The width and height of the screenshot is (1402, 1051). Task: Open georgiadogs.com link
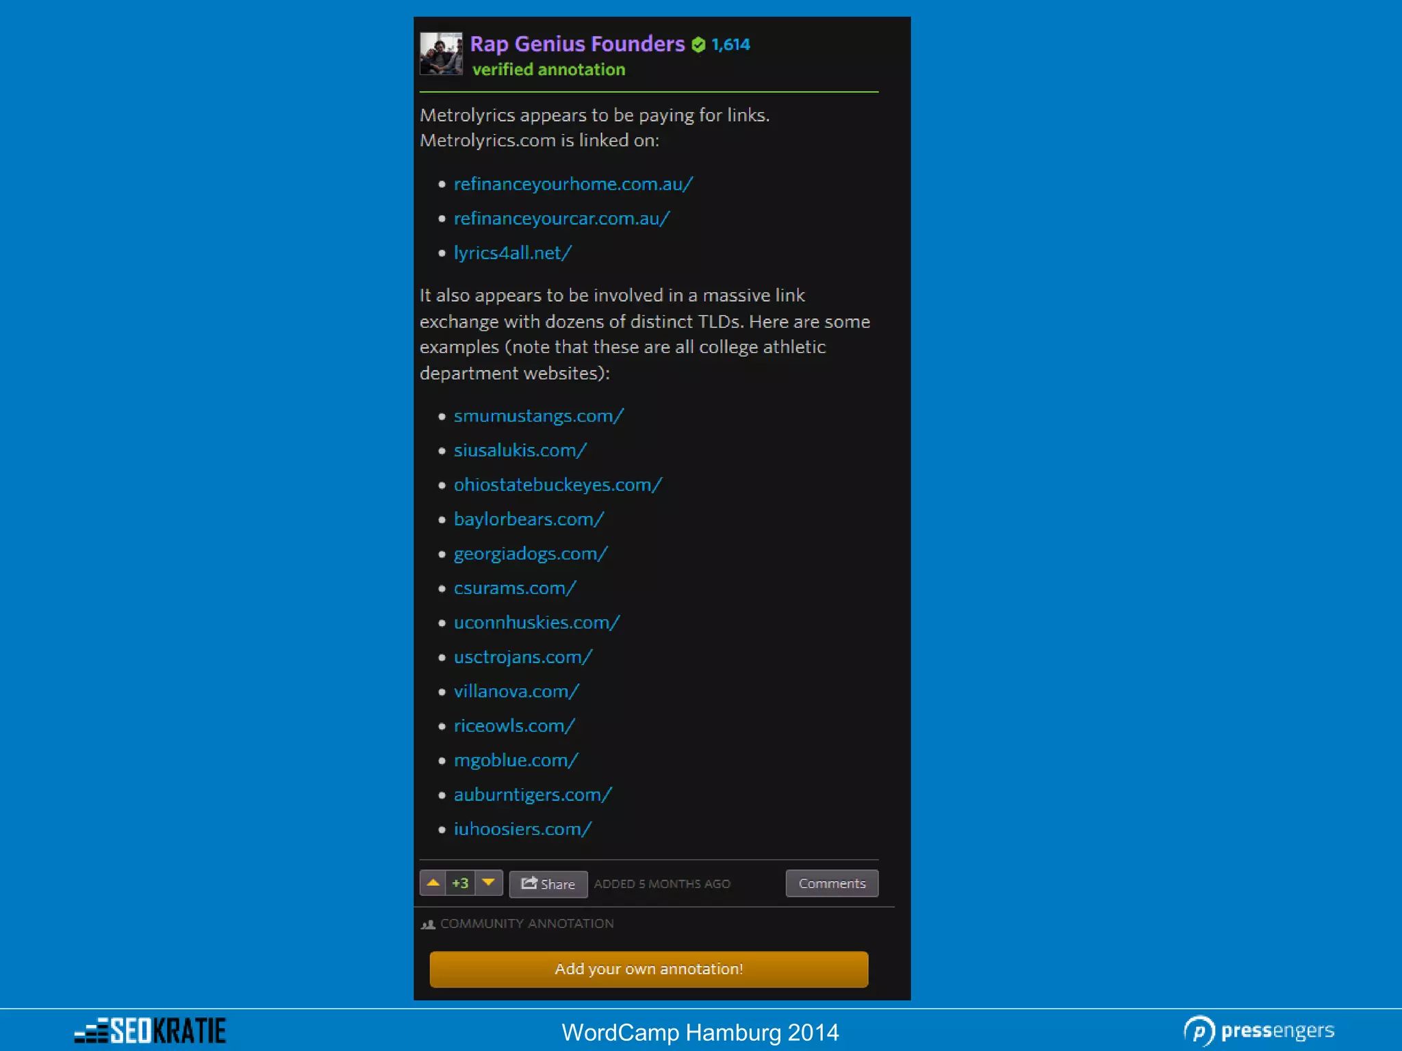(x=531, y=554)
